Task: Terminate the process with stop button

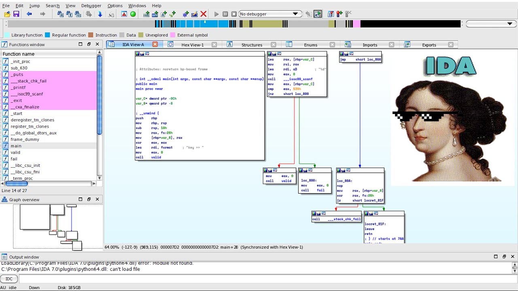Action: pos(234,14)
